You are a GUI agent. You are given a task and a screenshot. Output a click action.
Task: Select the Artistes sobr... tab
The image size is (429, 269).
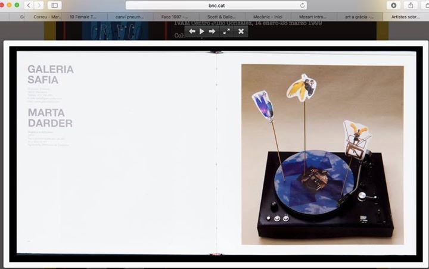[x=406, y=17]
